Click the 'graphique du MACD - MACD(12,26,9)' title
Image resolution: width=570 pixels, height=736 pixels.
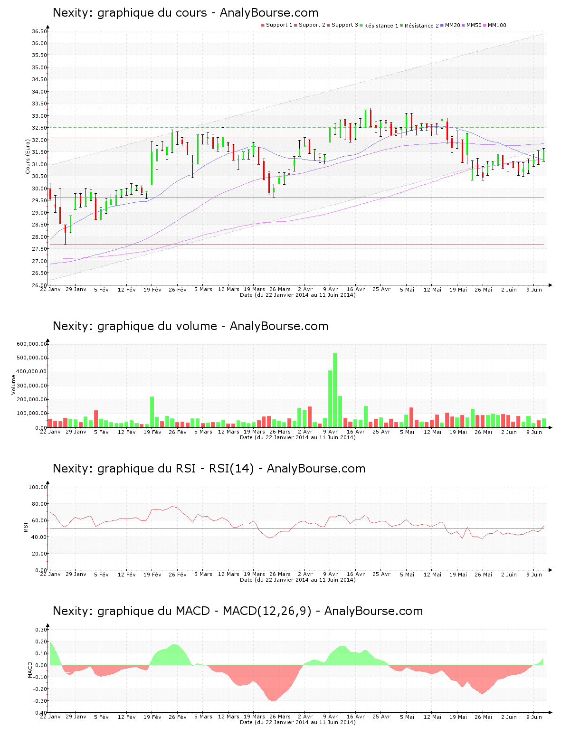(x=204, y=611)
